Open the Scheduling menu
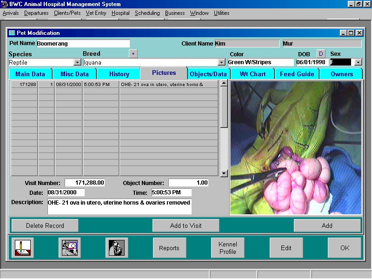The width and height of the screenshot is (372, 279). click(x=147, y=13)
